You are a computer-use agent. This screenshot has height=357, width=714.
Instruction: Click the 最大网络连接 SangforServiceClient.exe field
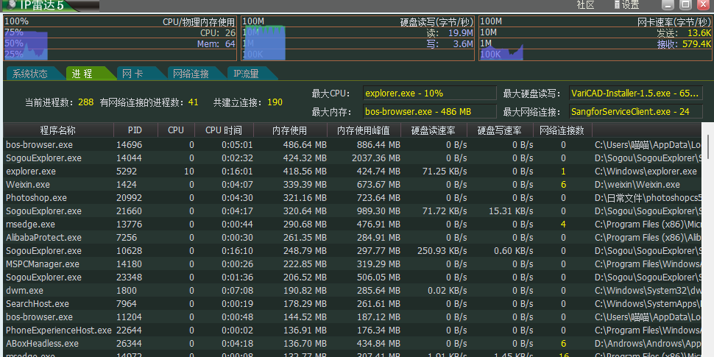click(636, 111)
